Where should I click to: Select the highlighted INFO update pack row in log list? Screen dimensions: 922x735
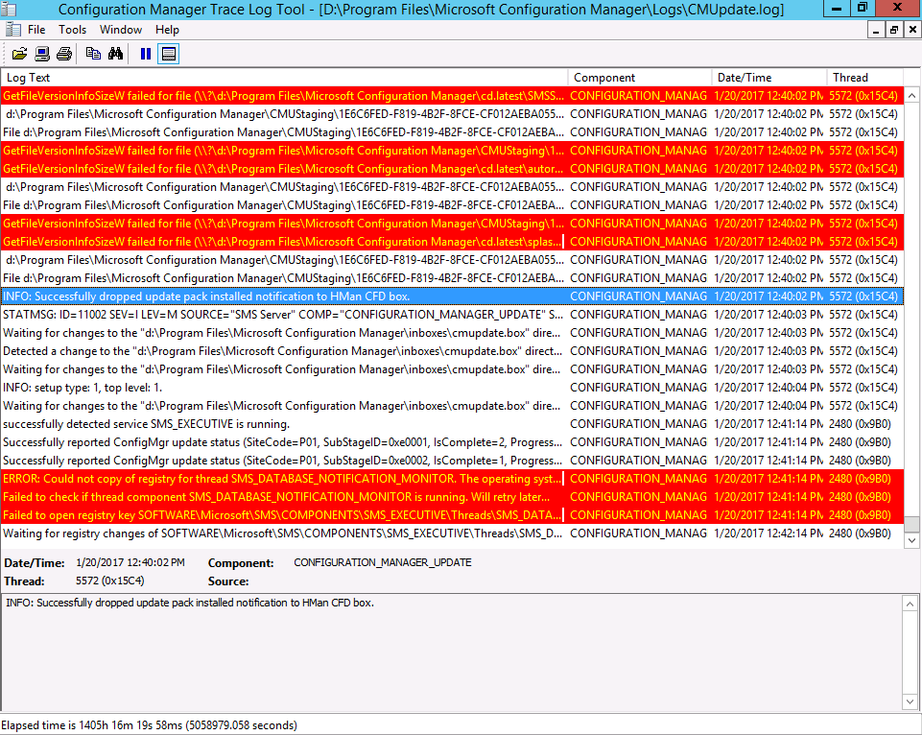coord(452,296)
